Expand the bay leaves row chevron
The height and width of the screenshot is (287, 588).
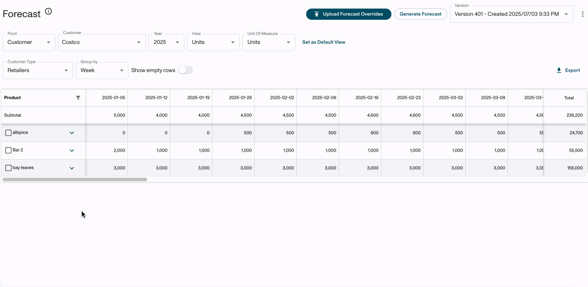tap(72, 168)
